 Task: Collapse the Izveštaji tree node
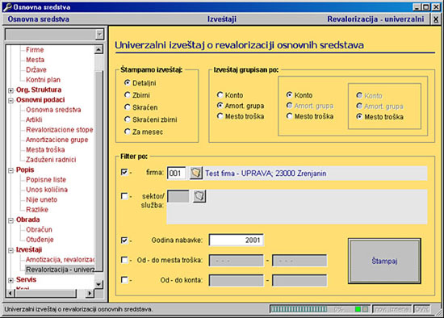(10, 250)
